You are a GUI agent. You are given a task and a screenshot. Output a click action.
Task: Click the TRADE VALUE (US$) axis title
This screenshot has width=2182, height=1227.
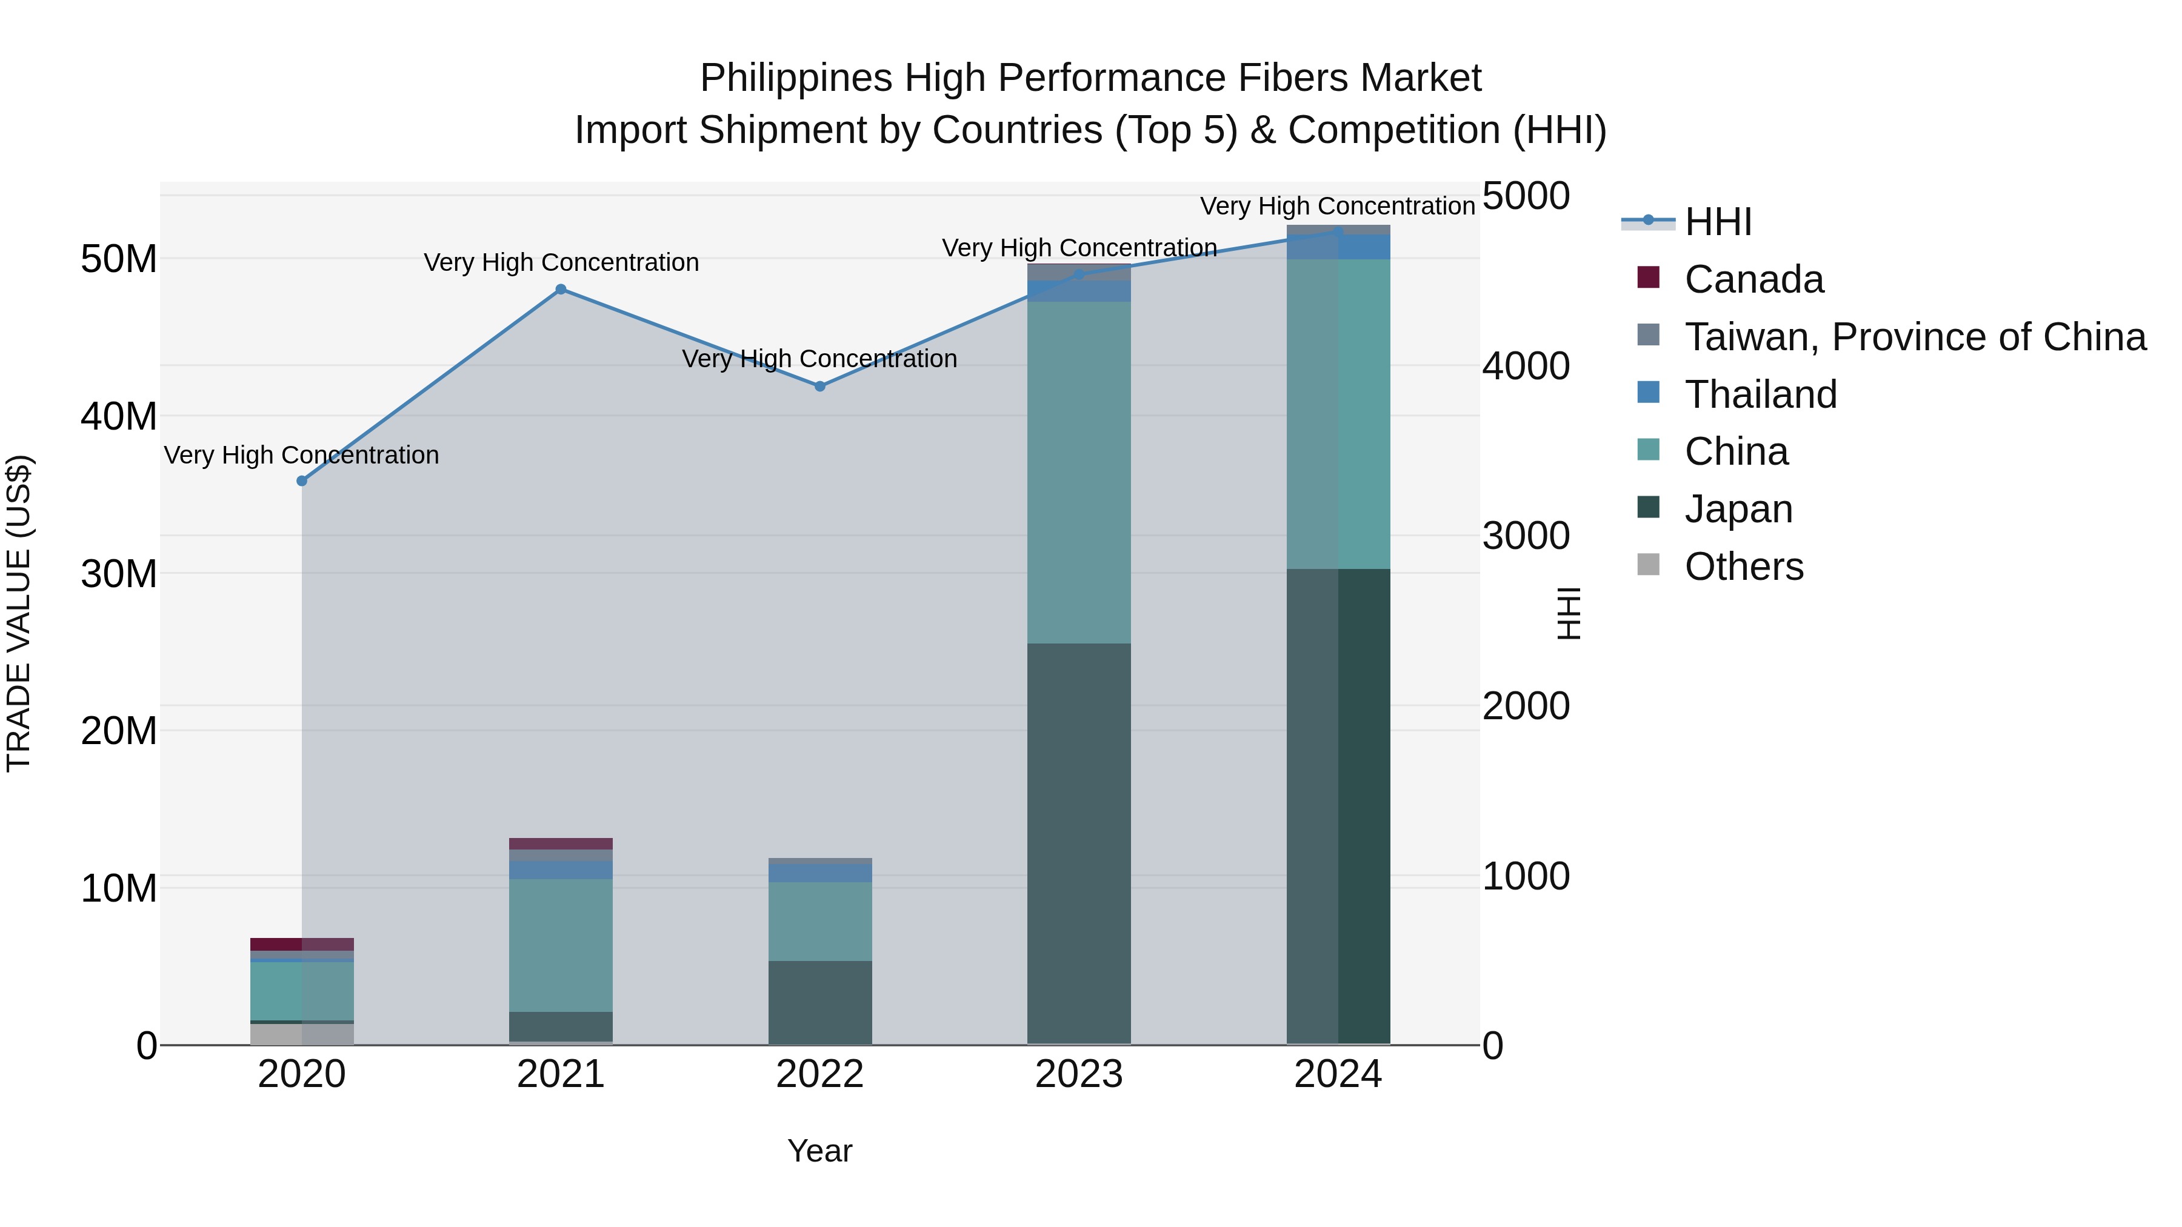coord(19,613)
